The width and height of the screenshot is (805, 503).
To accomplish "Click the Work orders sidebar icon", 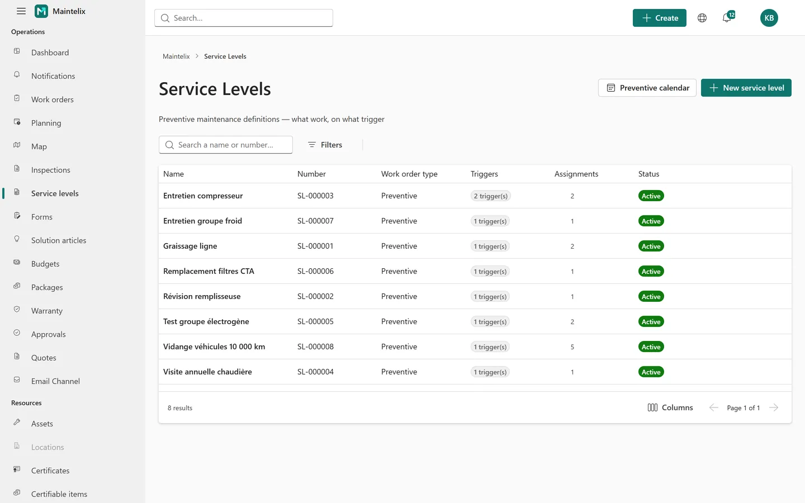I will [17, 98].
